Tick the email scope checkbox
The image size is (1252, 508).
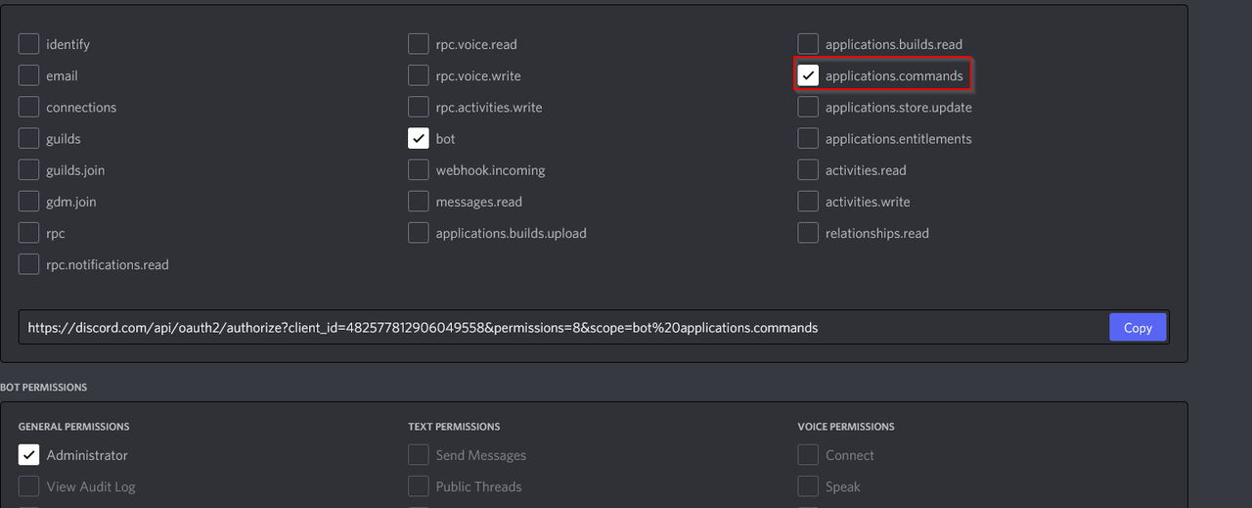[x=29, y=75]
